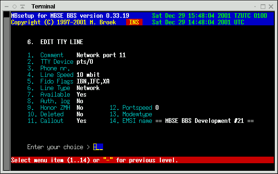This screenshot has height=174, width=278.
Task: Click the Portspeed value "0"
Action: 157,108
